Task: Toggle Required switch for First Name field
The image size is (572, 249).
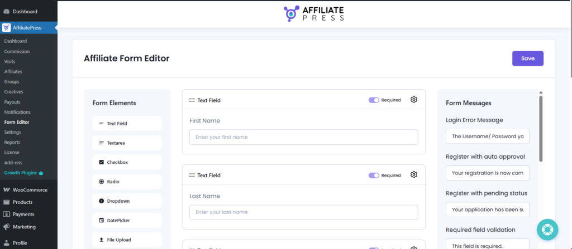Action: click(x=373, y=100)
